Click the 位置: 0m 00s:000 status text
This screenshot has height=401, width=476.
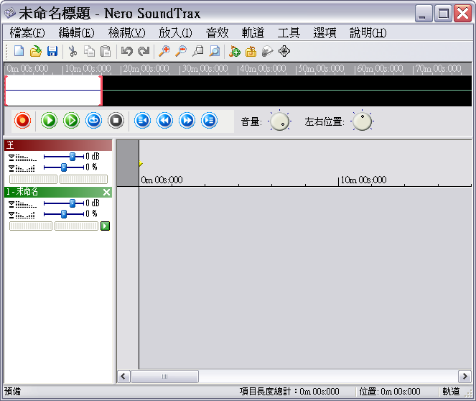390,391
